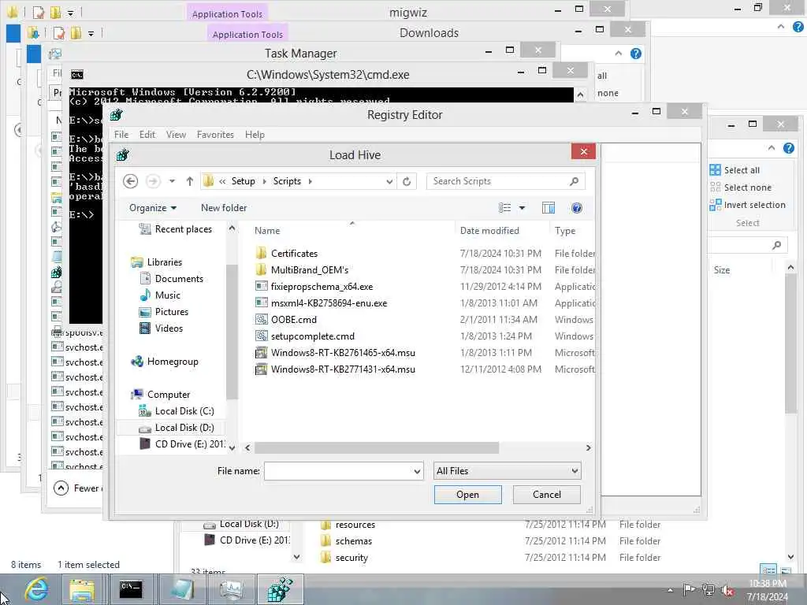Click the muted volume tray icon
Viewport: 807px width, 605px height.
[x=727, y=590]
